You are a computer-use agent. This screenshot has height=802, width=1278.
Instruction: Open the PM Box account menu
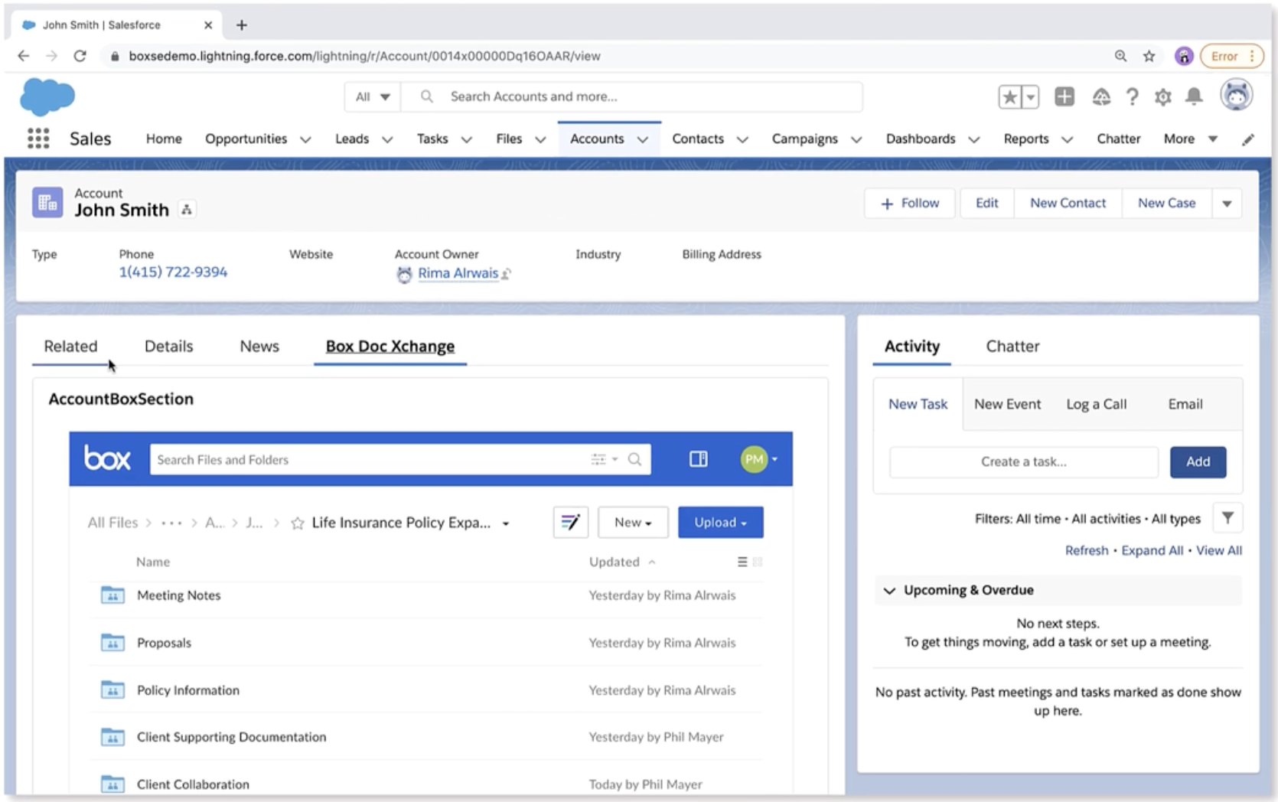[758, 459]
